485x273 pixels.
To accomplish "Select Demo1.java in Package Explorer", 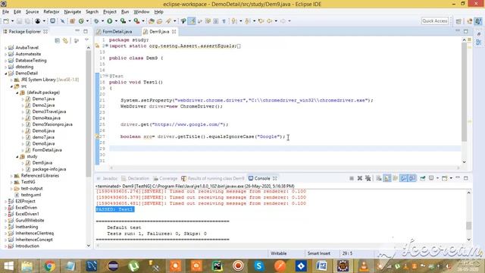I will [x=43, y=99].
